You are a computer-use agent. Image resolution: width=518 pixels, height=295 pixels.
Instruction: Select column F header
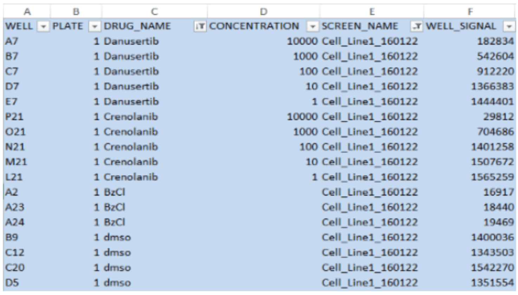[x=470, y=12]
